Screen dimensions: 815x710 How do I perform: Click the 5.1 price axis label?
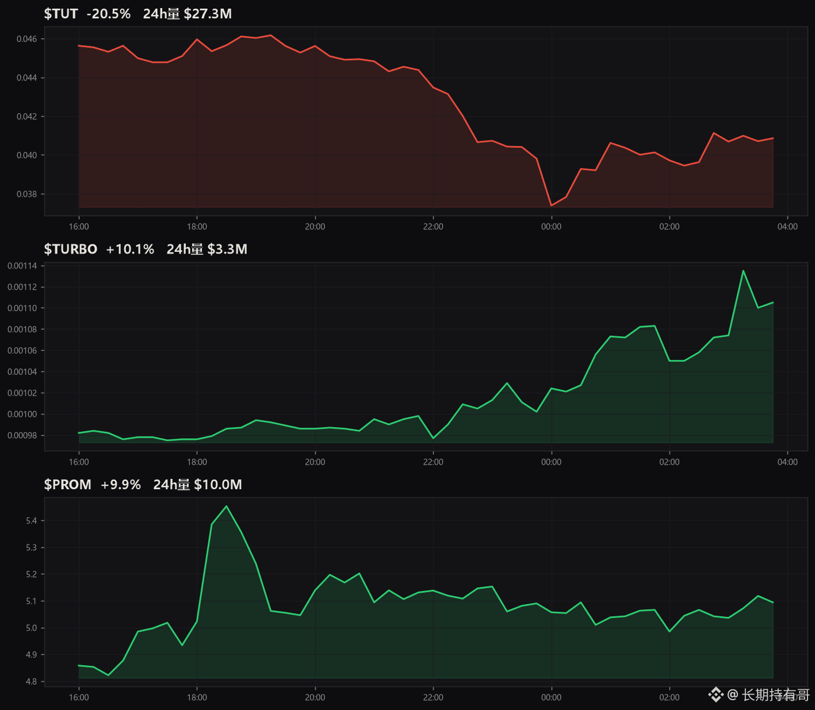[32, 601]
